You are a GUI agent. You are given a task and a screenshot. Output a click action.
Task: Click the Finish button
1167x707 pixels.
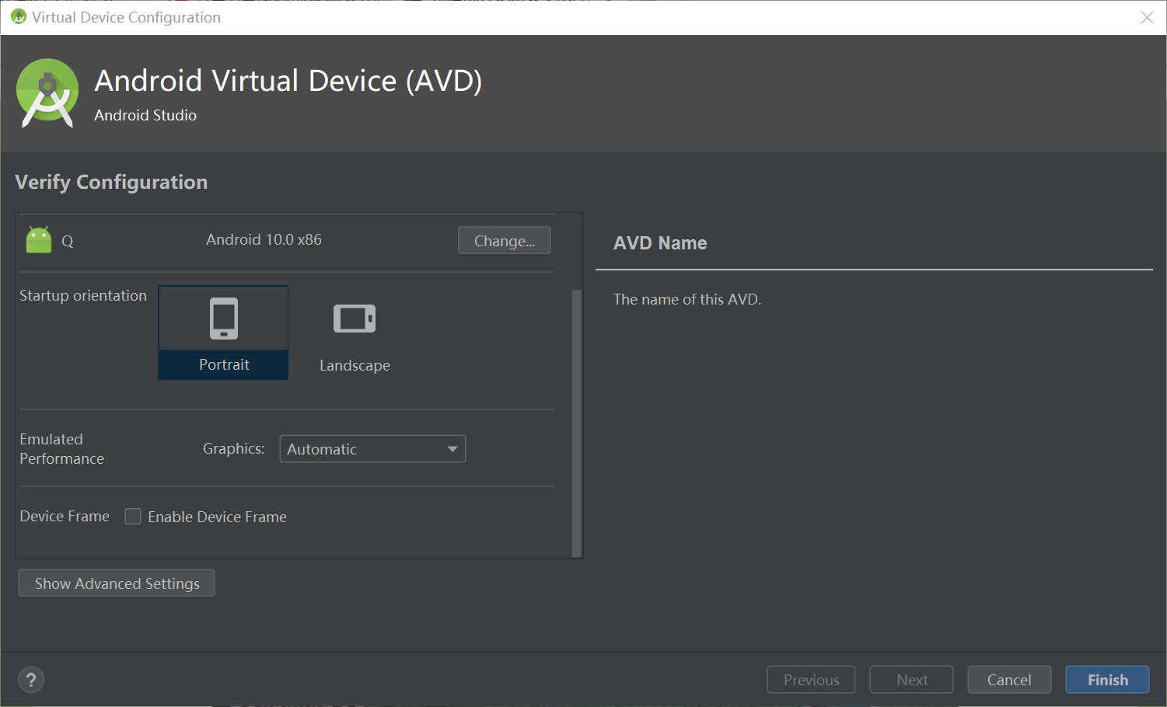[x=1107, y=680]
